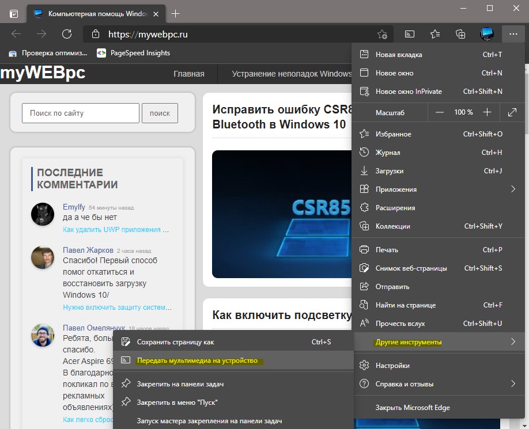
Task: Click Emylfy's avatar image
Action: tap(43, 214)
